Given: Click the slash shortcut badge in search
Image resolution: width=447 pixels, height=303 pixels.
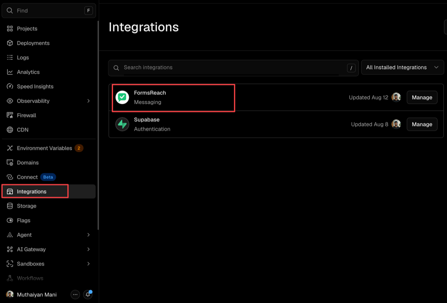Looking at the screenshot, I should click(x=351, y=68).
